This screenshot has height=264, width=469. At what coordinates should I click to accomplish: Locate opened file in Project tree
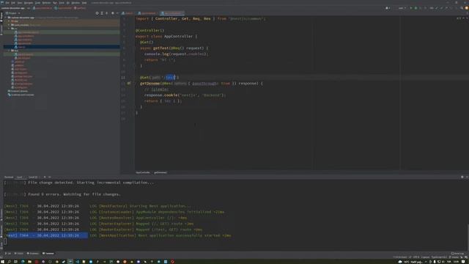click(97, 13)
